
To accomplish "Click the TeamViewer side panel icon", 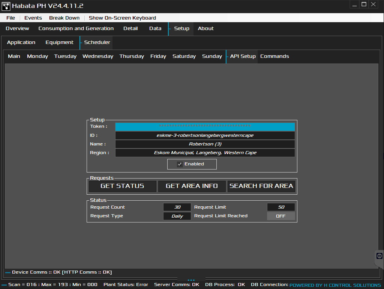I will pos(379,256).
